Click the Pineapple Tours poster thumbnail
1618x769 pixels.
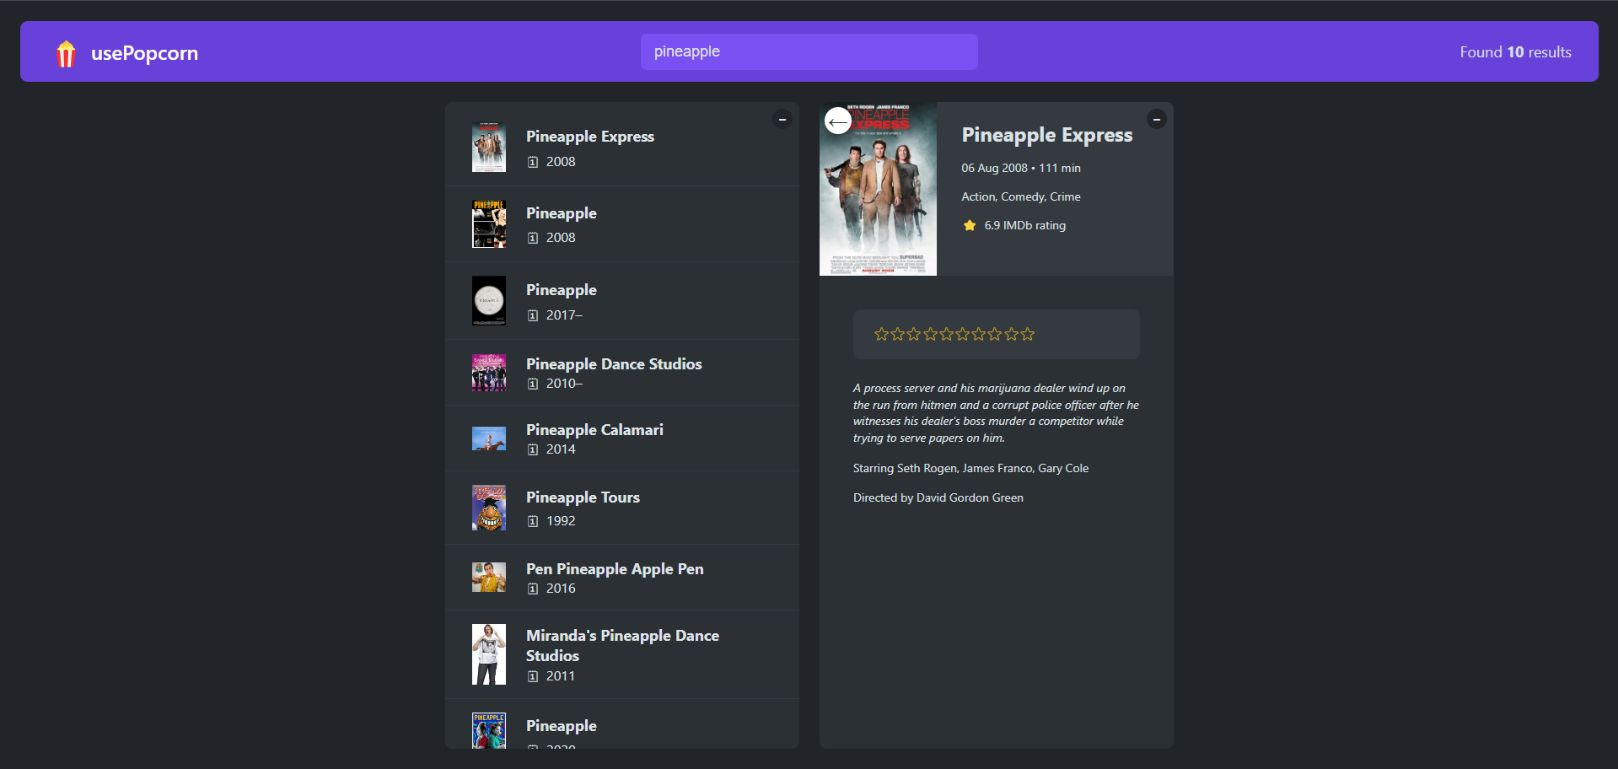[489, 508]
